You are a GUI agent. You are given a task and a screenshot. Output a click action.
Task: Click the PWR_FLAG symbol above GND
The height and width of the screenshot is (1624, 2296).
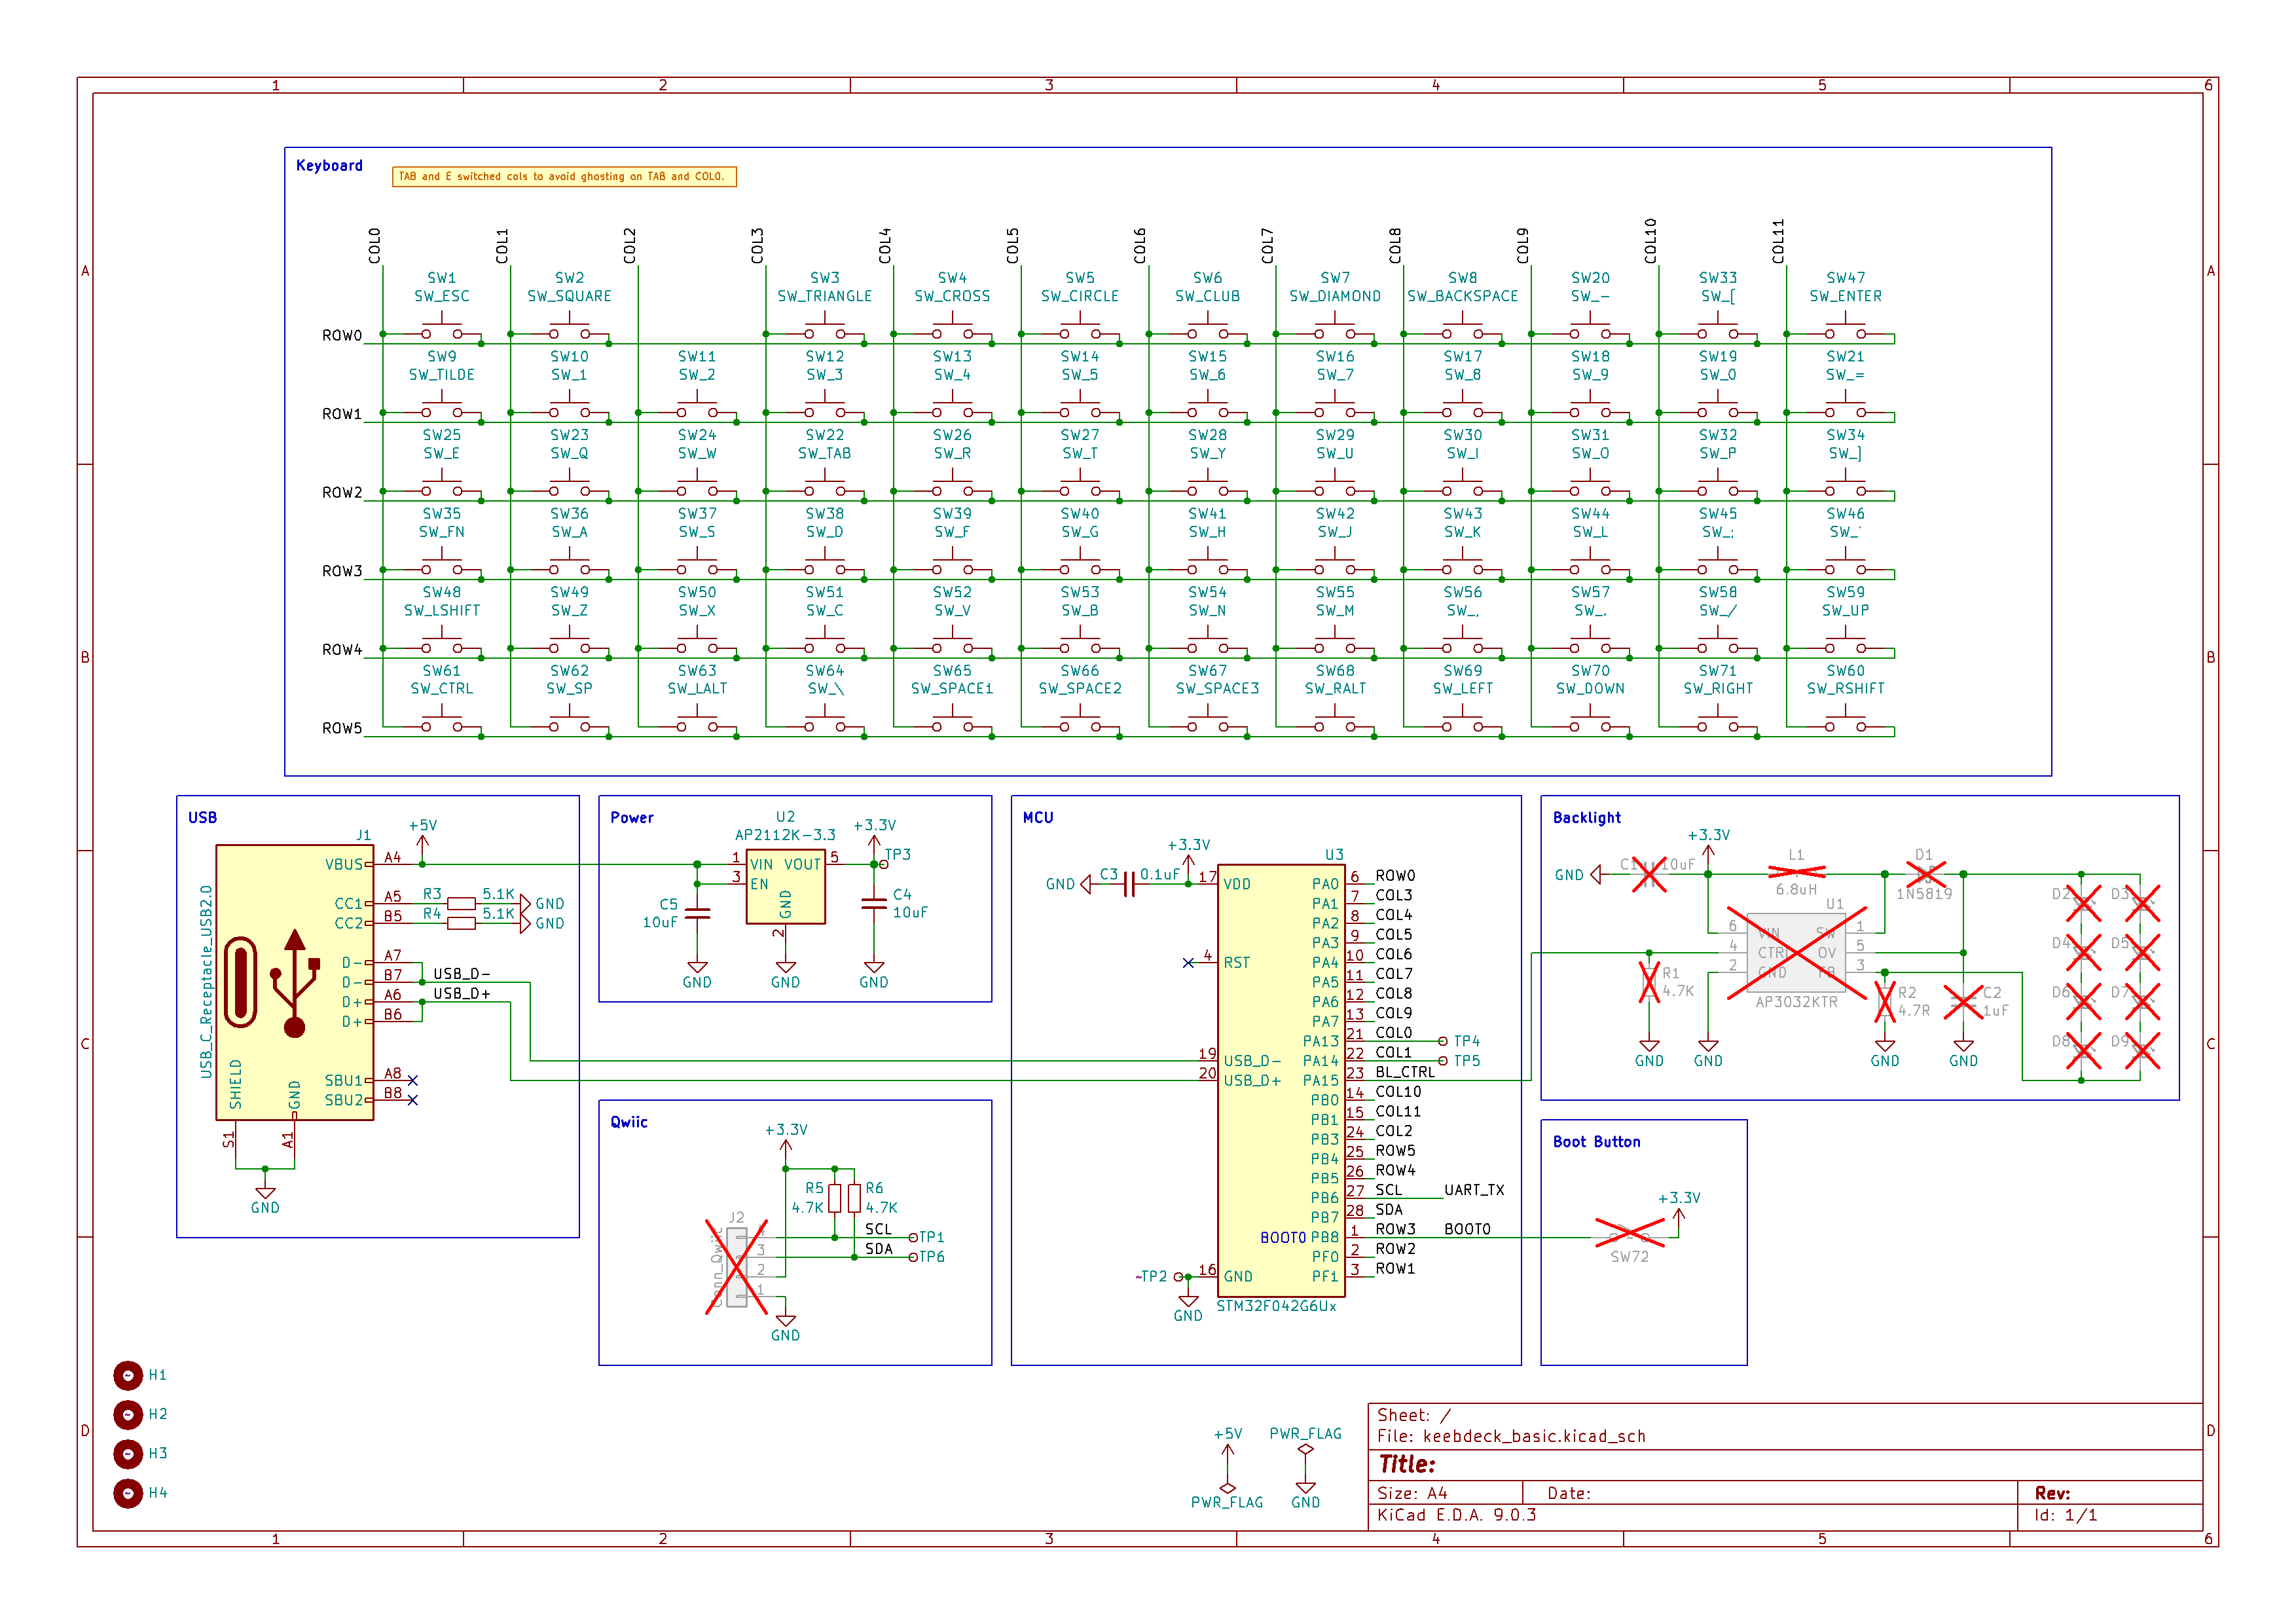[x=1305, y=1449]
